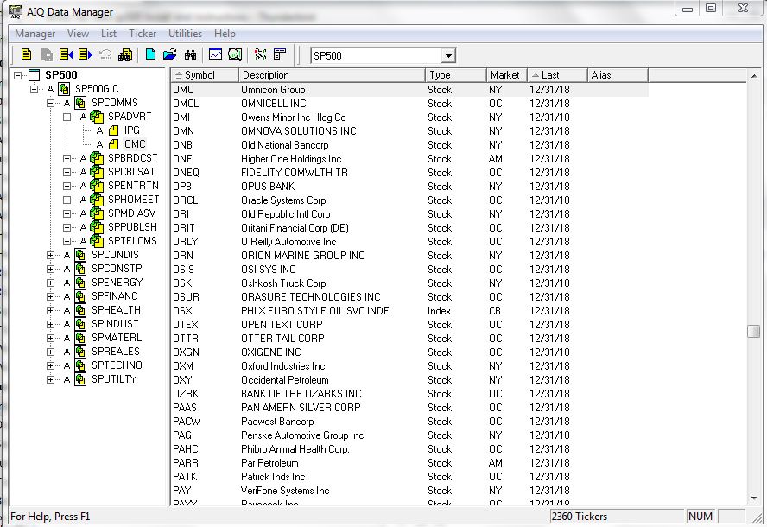Select the PAG Penske Automotive Group row
The width and height of the screenshot is (767, 527).
pyautogui.click(x=410, y=435)
